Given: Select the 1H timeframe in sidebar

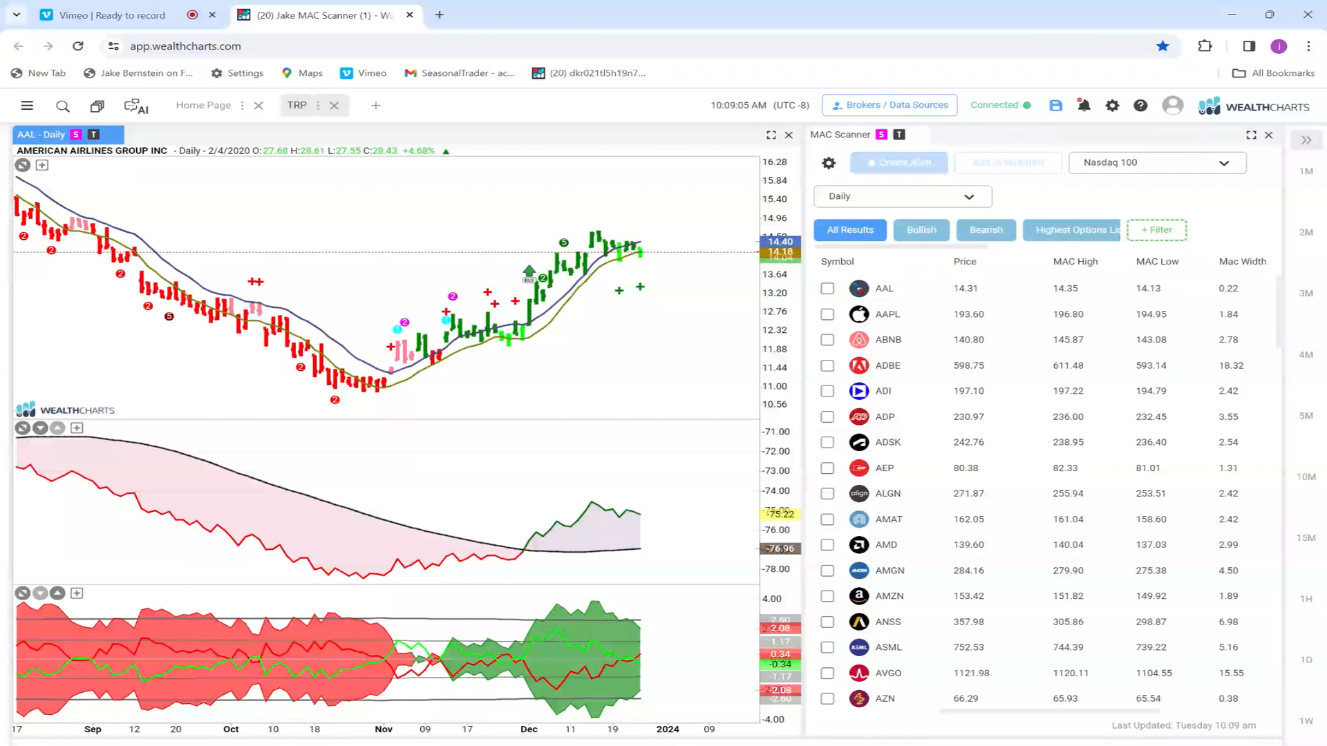Looking at the screenshot, I should point(1306,600).
